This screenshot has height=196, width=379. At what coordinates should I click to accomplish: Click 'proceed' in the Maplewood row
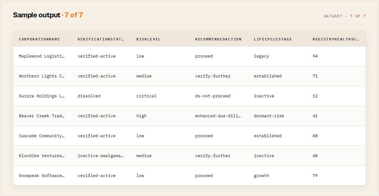(x=204, y=56)
